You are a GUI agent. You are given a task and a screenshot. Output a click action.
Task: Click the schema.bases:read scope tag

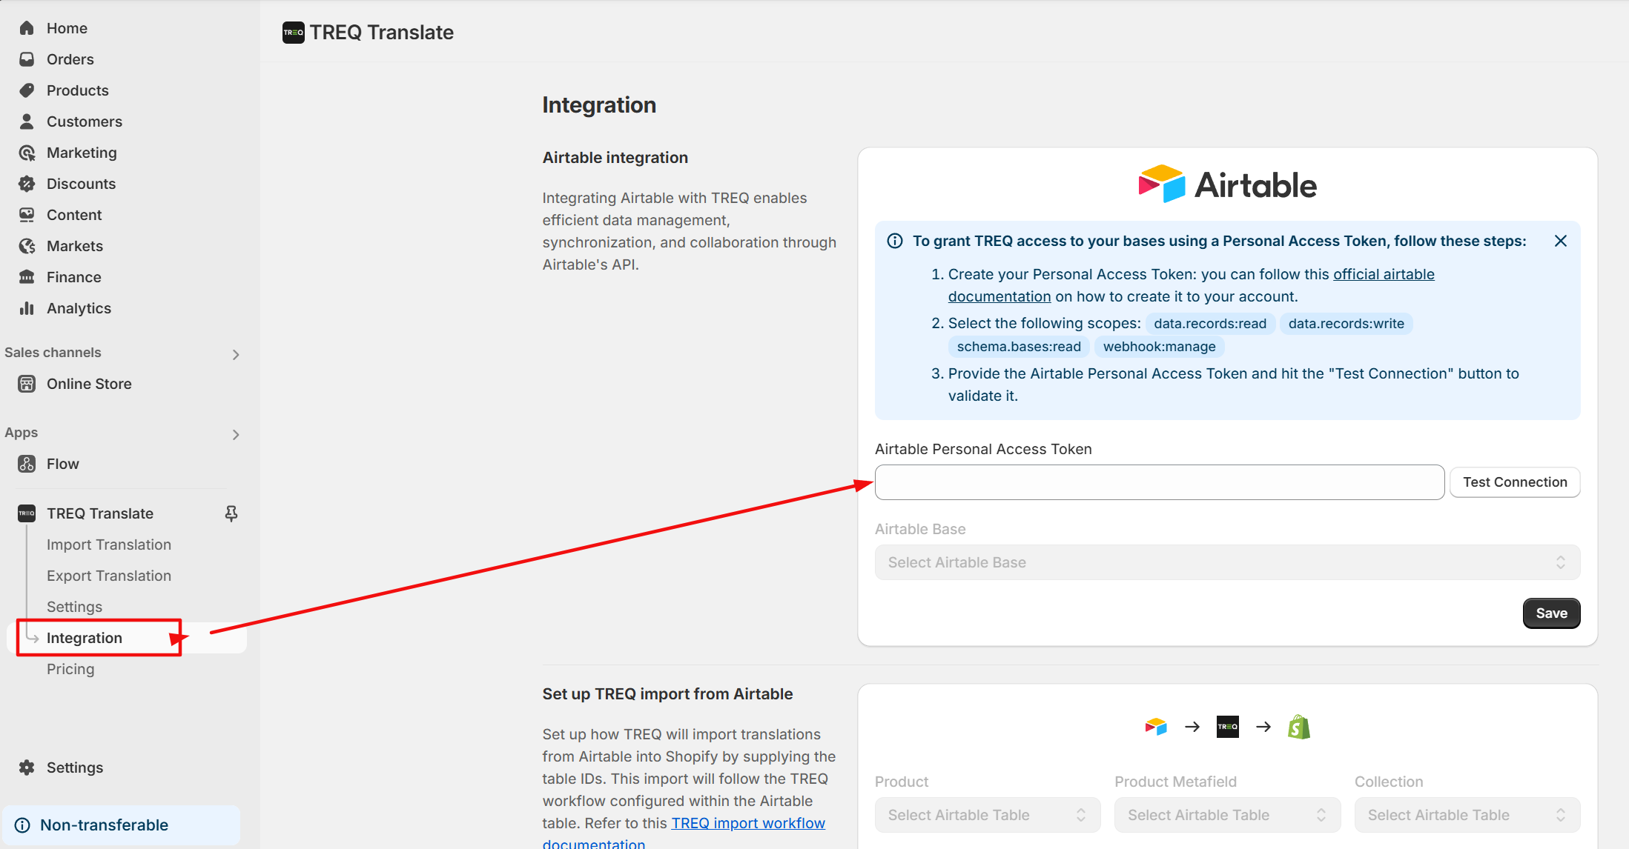point(1019,347)
